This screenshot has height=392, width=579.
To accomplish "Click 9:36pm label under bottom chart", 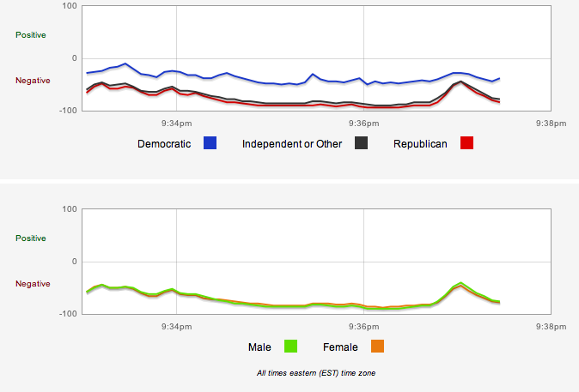I will coord(363,327).
